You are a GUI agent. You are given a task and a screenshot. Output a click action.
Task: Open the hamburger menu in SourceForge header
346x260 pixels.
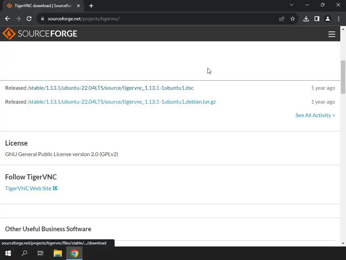coord(332,34)
